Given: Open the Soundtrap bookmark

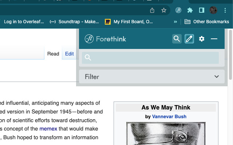Looking at the screenshot, I should point(74,22).
